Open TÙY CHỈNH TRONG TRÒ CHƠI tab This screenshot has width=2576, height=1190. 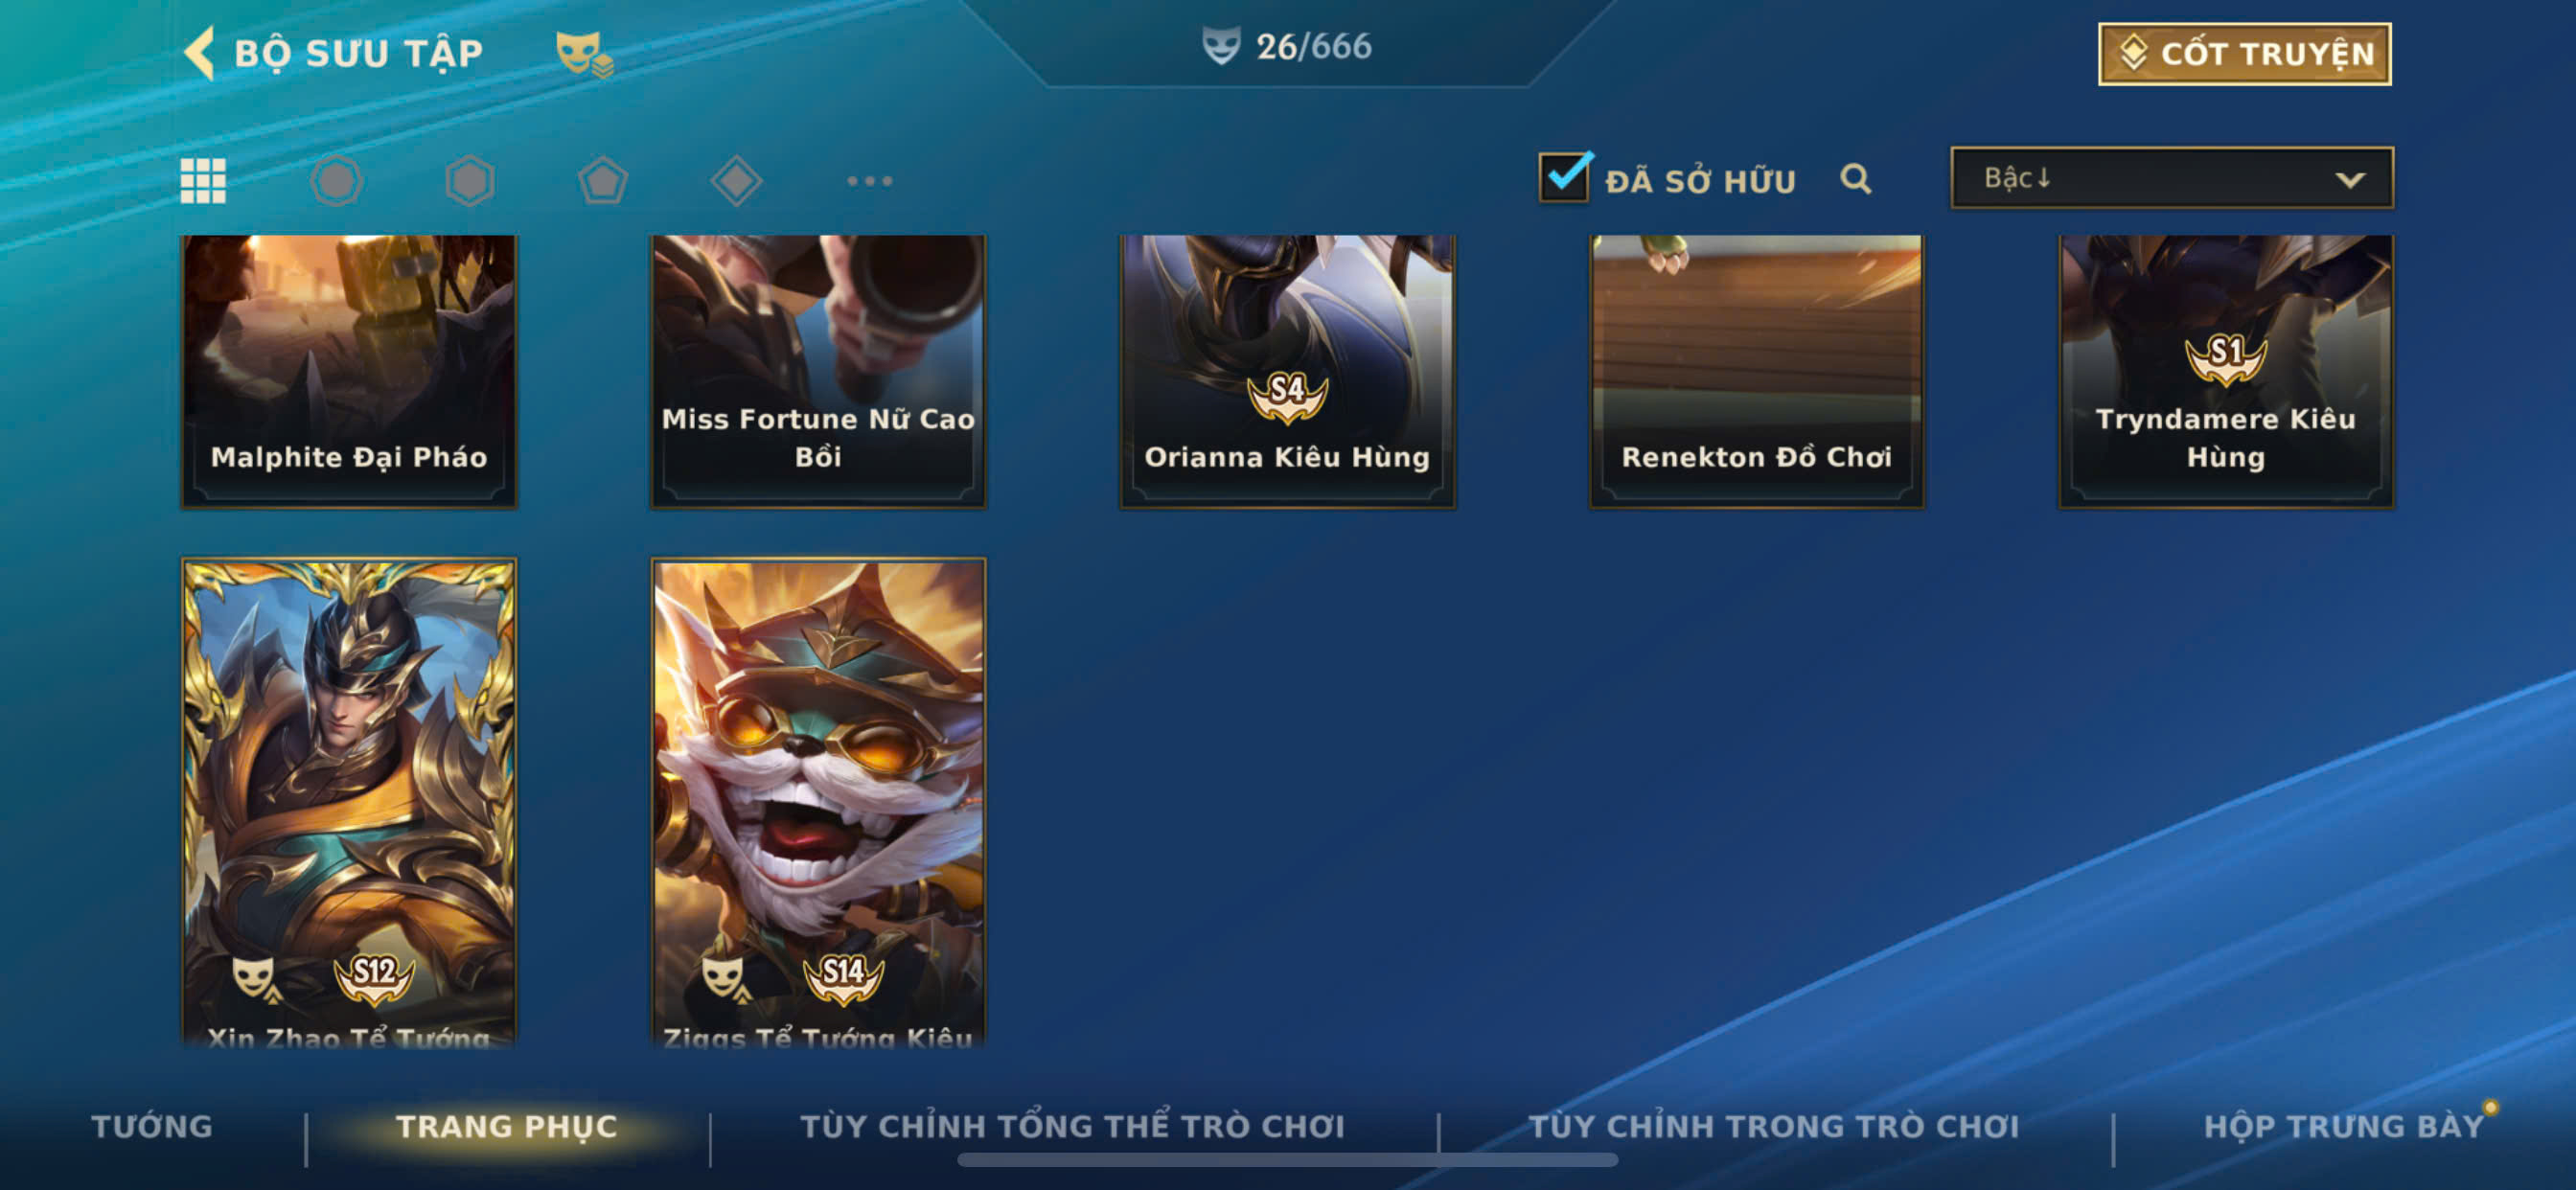pos(1773,1126)
